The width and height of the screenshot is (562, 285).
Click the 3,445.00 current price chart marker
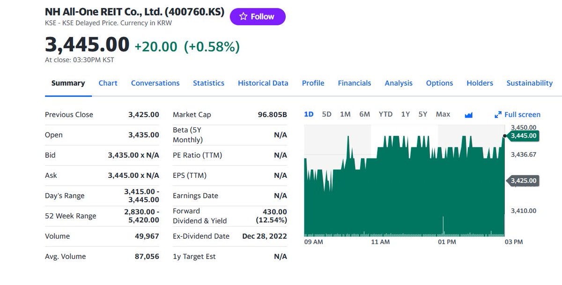(x=523, y=136)
